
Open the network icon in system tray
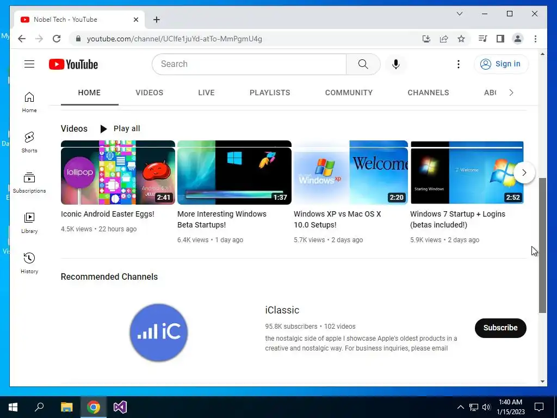click(x=474, y=407)
